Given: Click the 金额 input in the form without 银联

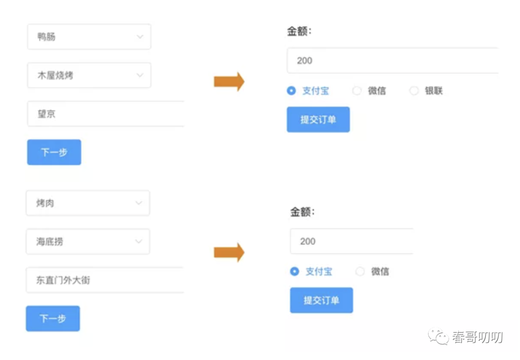Looking at the screenshot, I should click(351, 241).
